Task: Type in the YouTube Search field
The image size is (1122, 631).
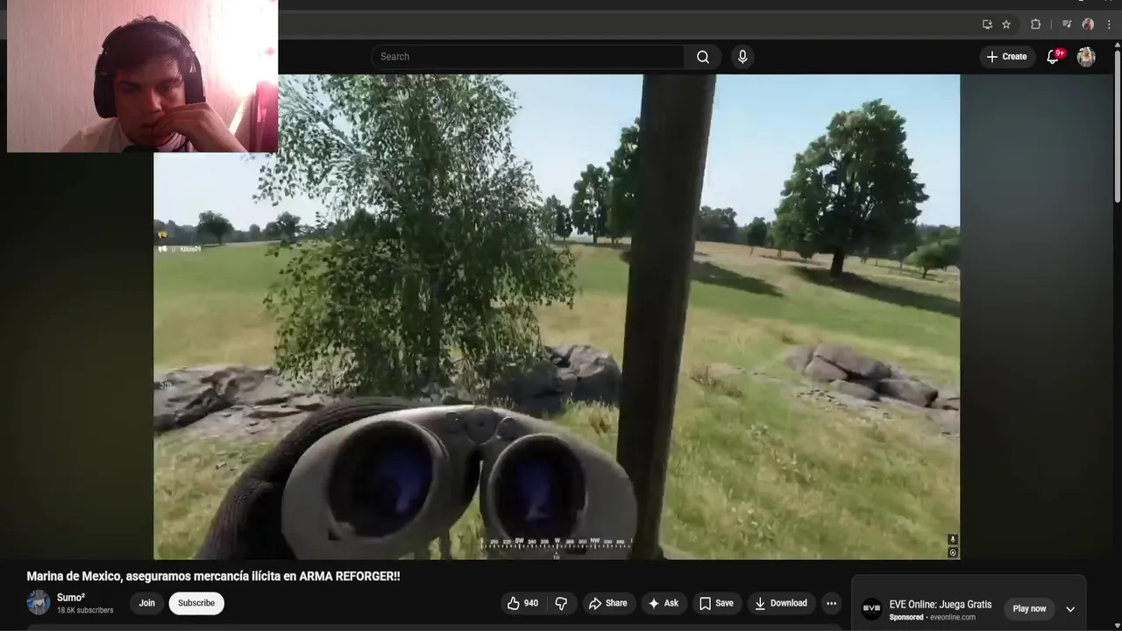Action: pos(528,57)
